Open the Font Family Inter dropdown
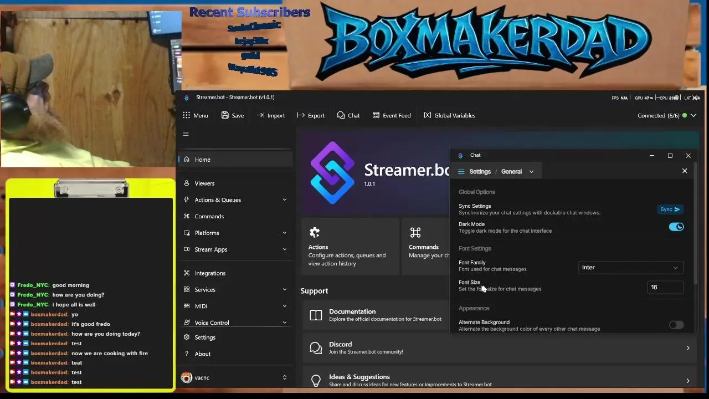The height and width of the screenshot is (399, 709). coord(630,268)
